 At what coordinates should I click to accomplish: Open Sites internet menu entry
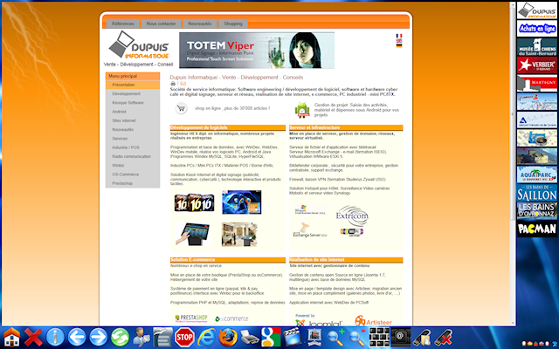pos(133,120)
